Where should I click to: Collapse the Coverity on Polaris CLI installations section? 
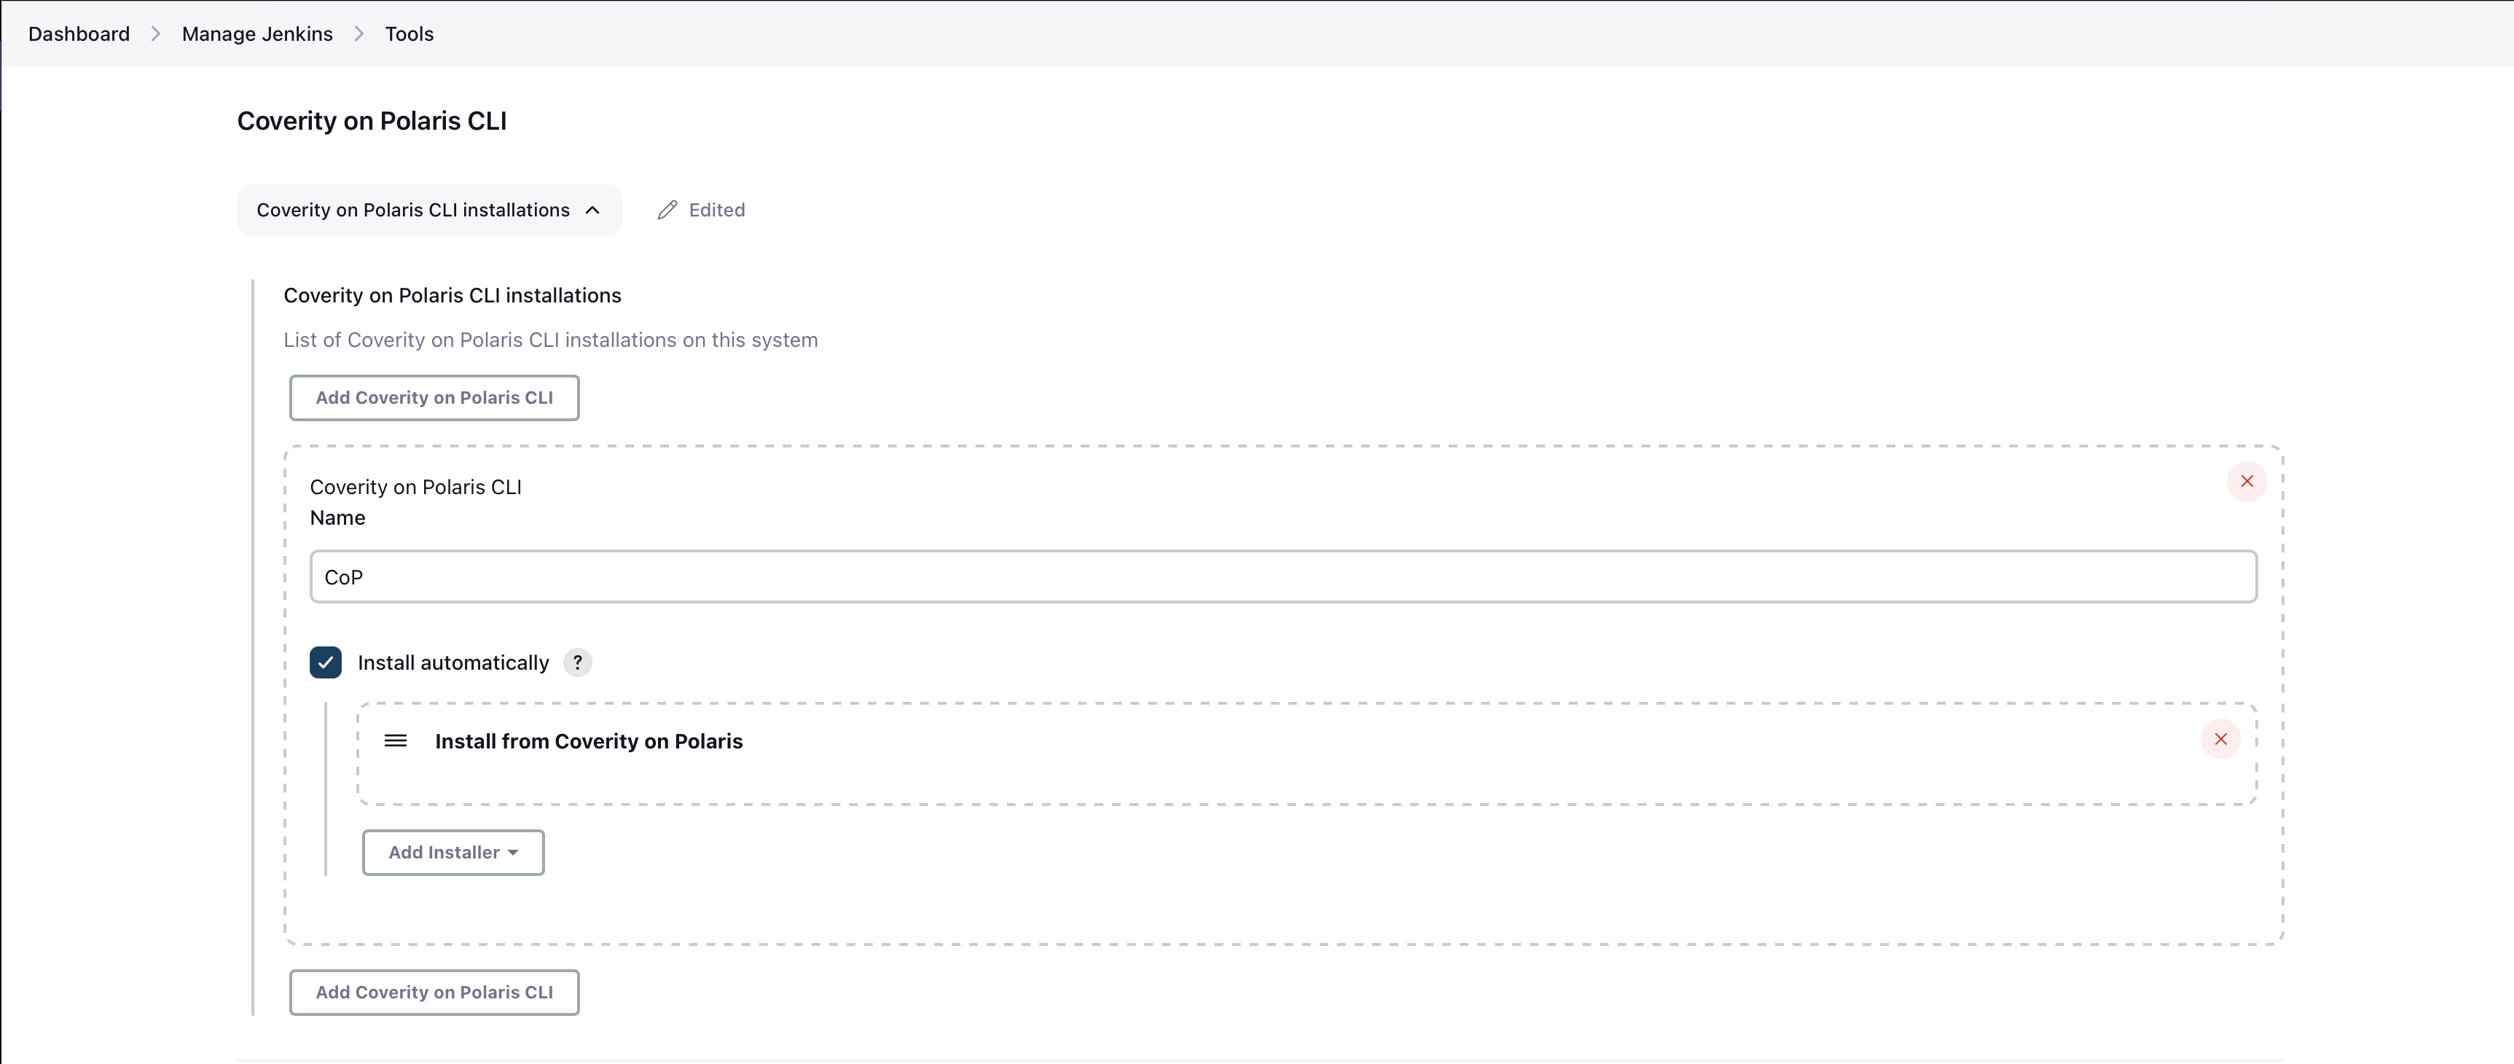[425, 210]
